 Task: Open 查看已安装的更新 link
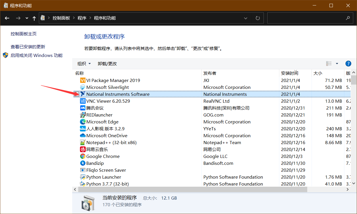click(x=28, y=47)
